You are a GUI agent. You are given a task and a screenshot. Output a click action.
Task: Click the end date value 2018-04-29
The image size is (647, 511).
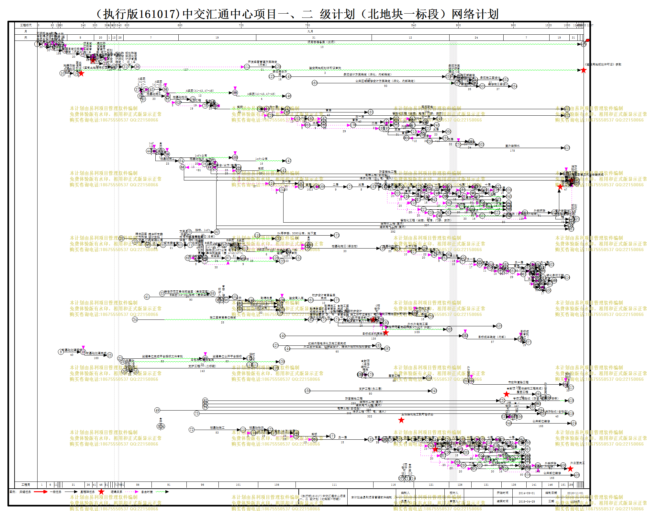(527, 501)
